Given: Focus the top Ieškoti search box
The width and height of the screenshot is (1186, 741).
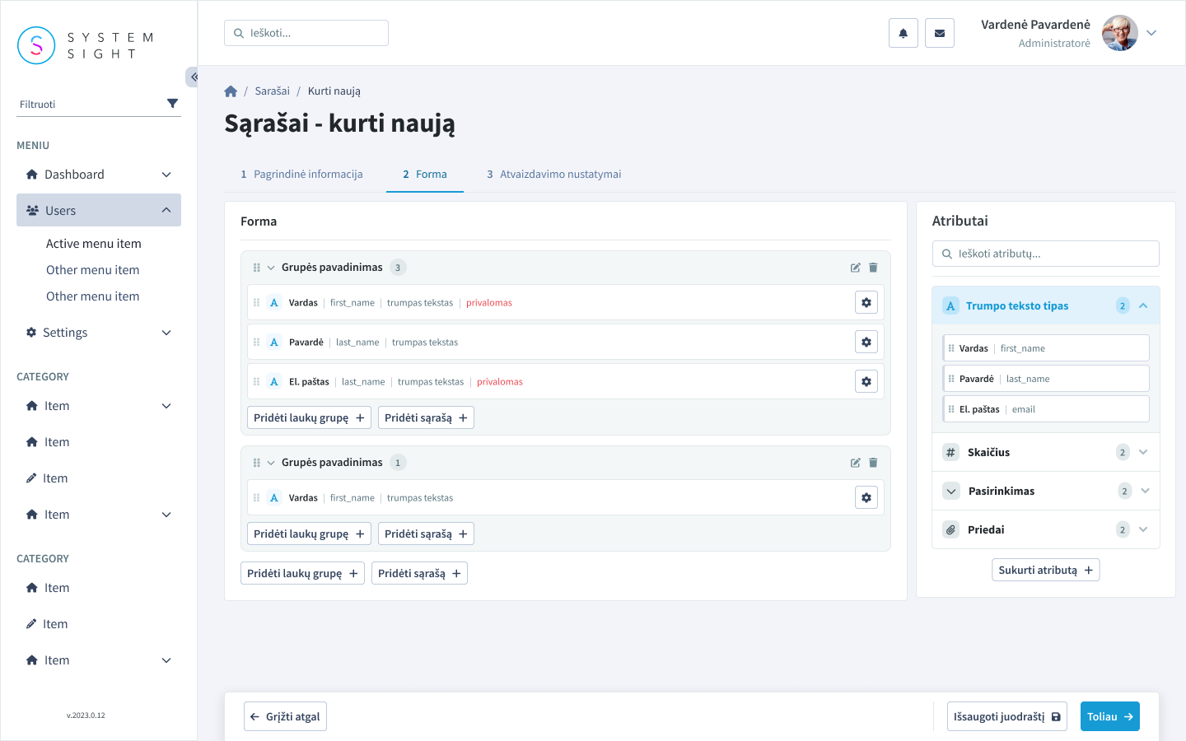Looking at the screenshot, I should click(306, 33).
